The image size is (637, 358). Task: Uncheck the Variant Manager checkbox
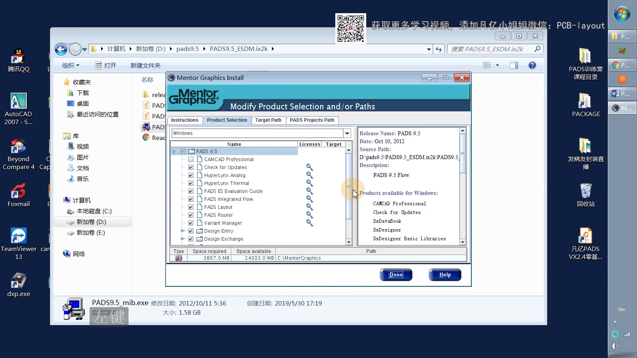[x=191, y=223]
